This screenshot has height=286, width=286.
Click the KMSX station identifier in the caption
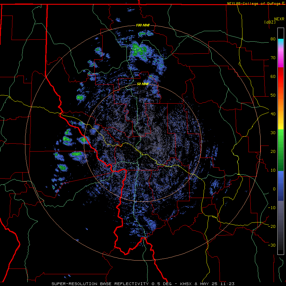point(186,284)
